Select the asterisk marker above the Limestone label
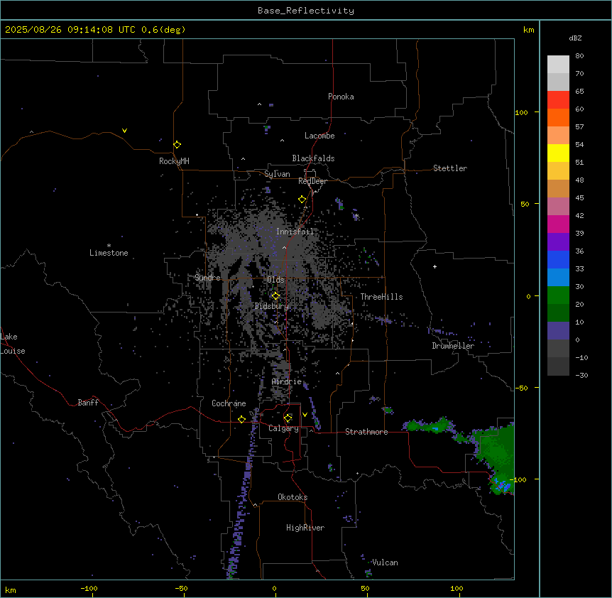This screenshot has width=612, height=598. (109, 246)
